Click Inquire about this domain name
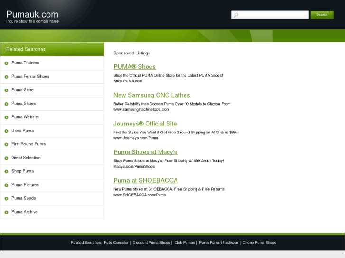The width and height of the screenshot is (345, 258). 32,21
